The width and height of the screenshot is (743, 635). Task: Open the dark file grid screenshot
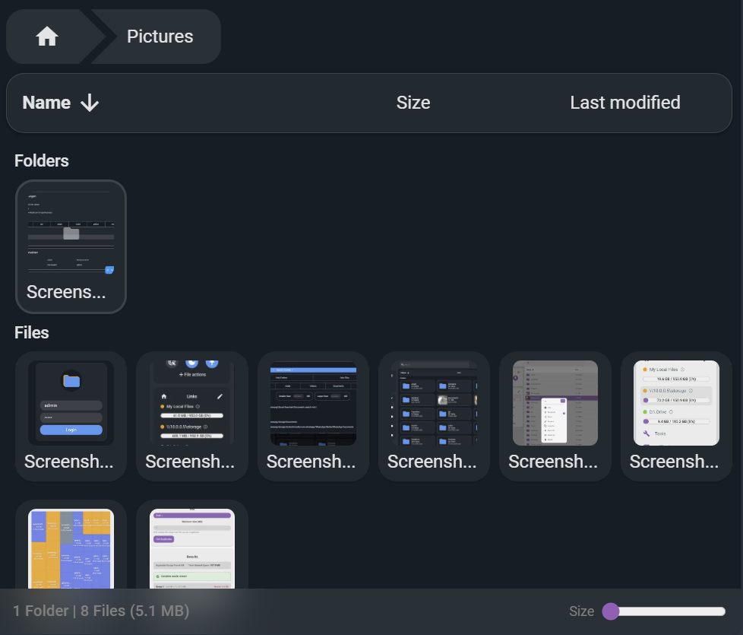coord(312,403)
